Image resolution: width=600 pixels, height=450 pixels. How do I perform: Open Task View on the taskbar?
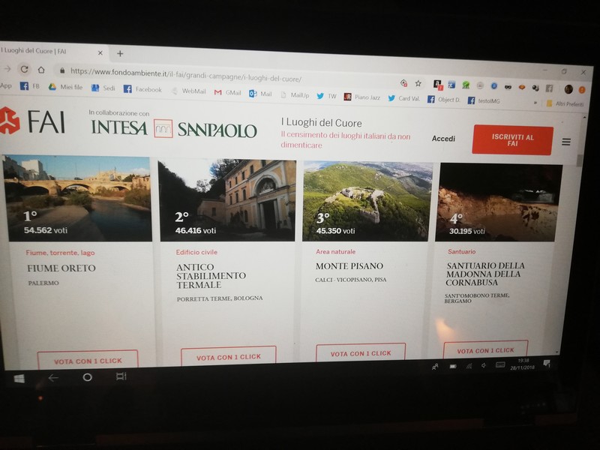[121, 376]
